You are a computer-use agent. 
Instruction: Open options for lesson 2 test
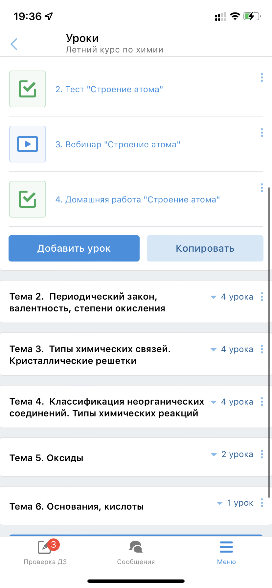tap(261, 77)
